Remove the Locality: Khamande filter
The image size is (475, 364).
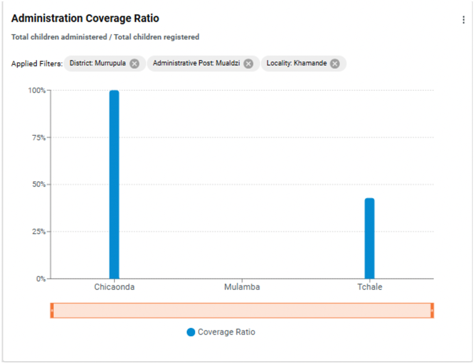click(335, 64)
